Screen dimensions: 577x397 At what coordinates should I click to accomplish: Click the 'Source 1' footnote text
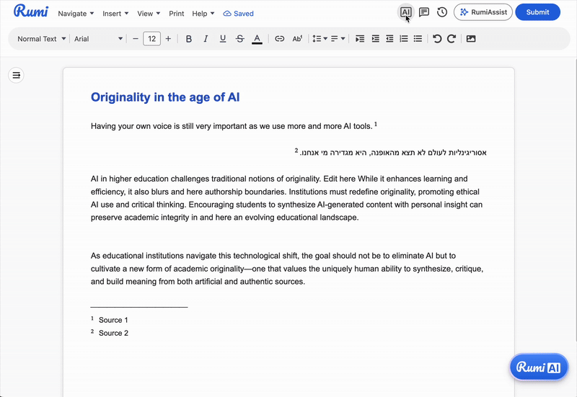pyautogui.click(x=113, y=320)
